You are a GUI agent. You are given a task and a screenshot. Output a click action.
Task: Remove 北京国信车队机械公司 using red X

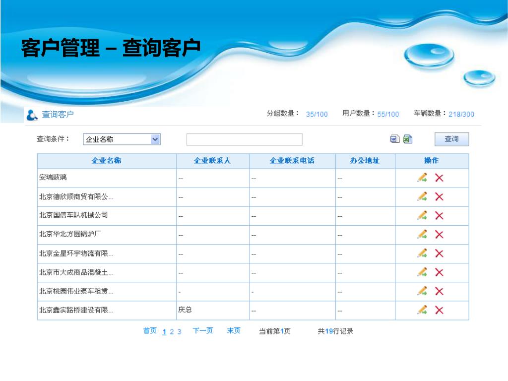pyautogui.click(x=440, y=216)
